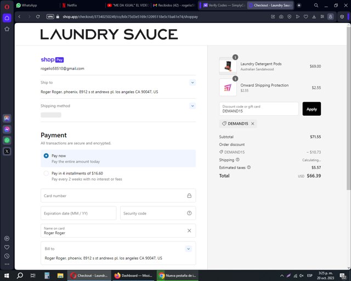Expand the Ship to section
Image resolution: width=351 pixels, height=281 pixels.
click(193, 82)
